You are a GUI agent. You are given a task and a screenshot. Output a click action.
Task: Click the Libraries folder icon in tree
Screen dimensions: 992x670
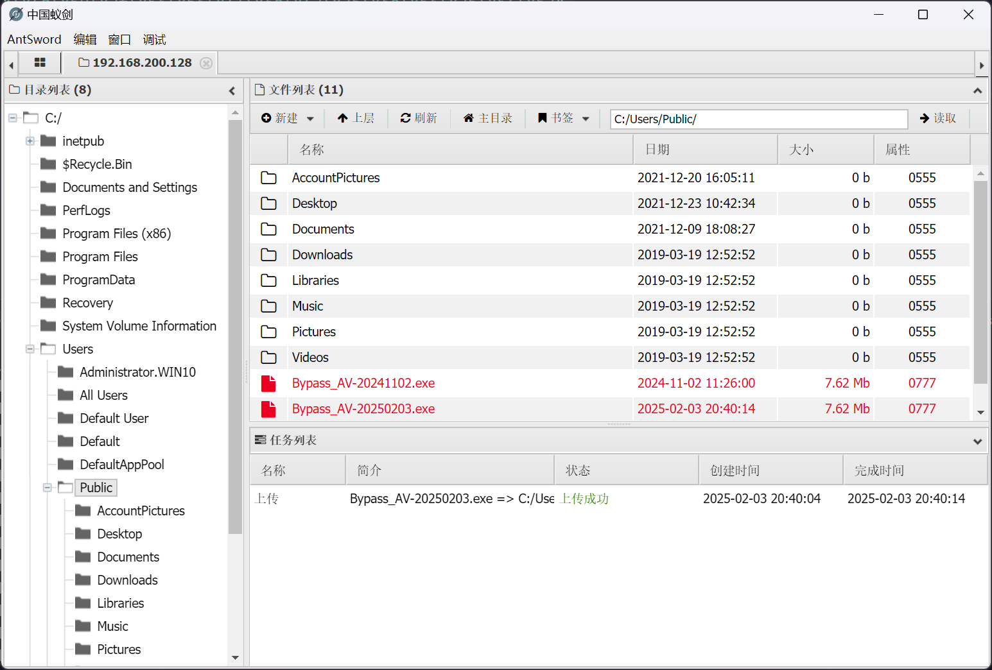[x=83, y=603]
